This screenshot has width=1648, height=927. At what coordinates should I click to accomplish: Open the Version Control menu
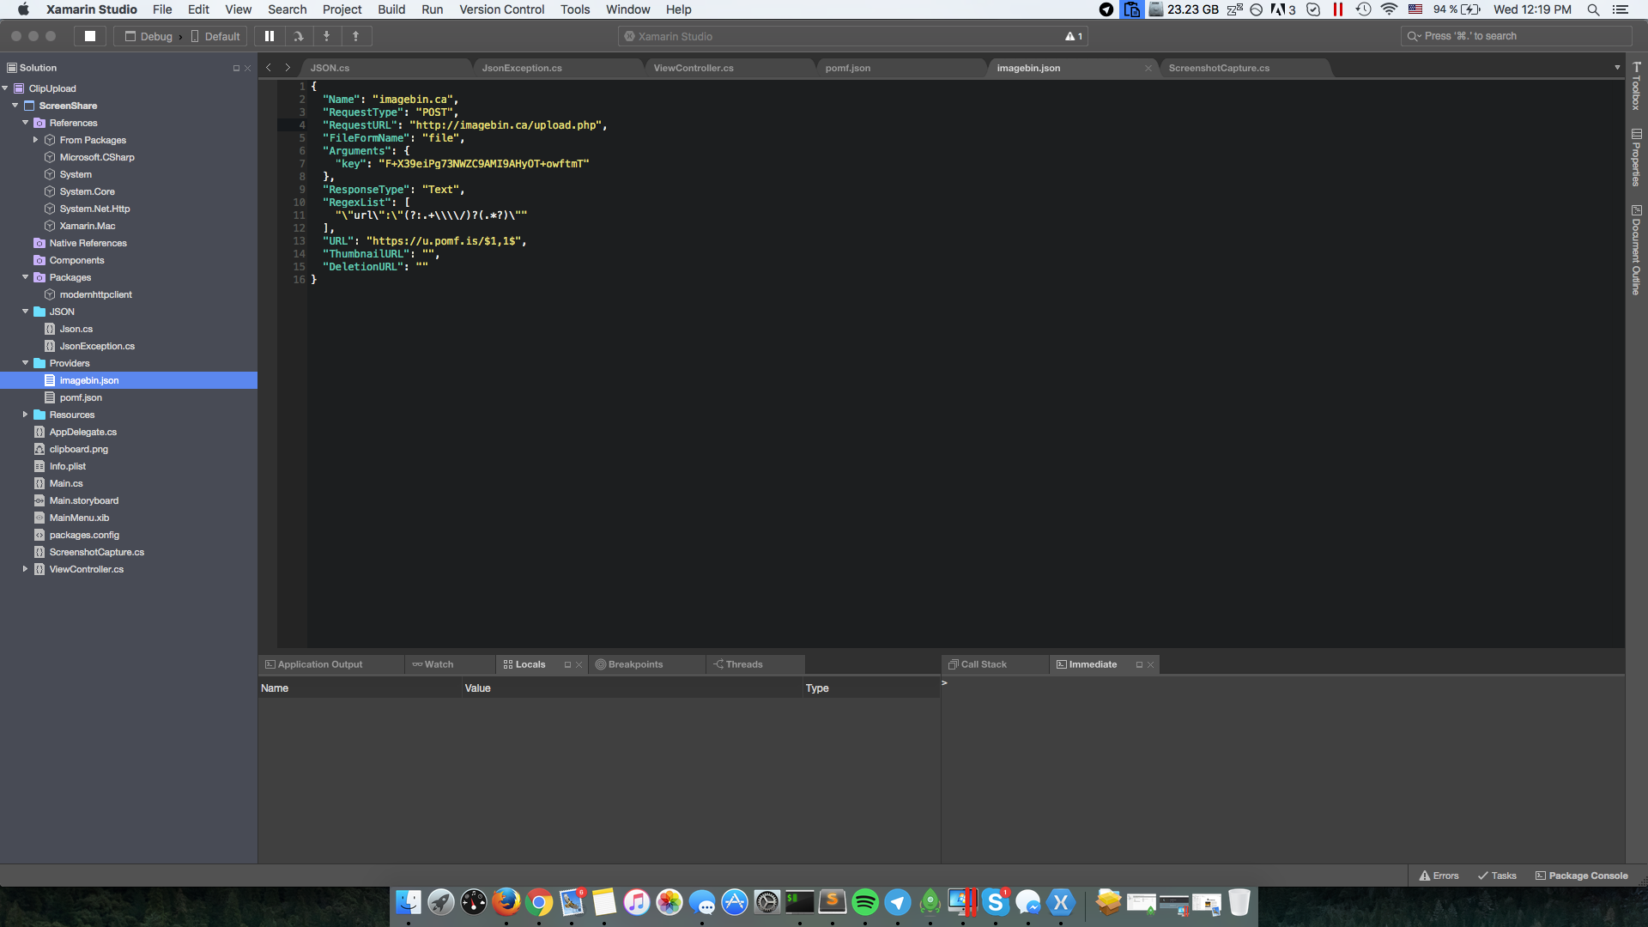[501, 9]
